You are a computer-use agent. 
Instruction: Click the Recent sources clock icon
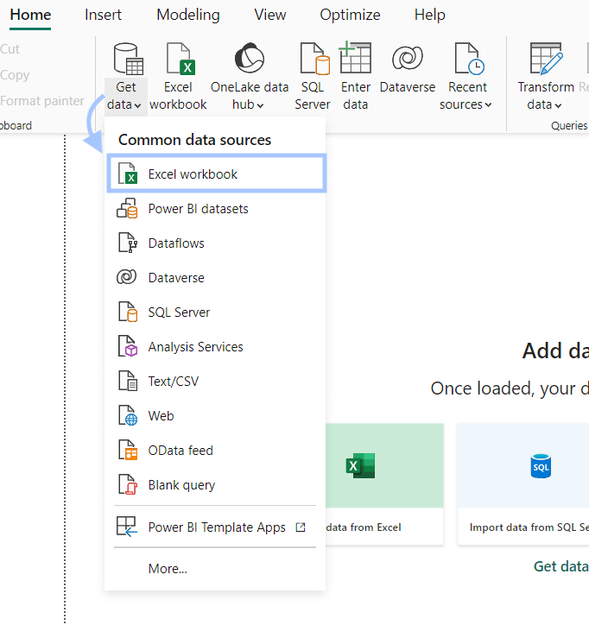(x=469, y=59)
